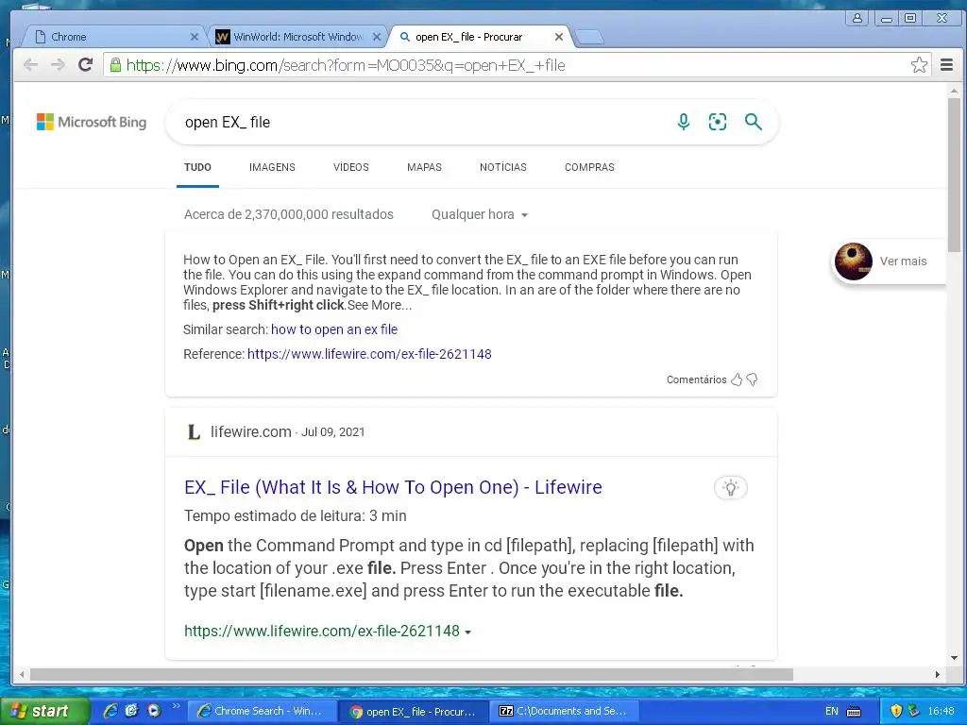This screenshot has width=967, height=725.
Task: Go forward using the browser forward arrow
Action: [58, 64]
